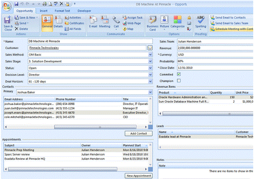Image resolution: width=254 pixels, height=179 pixels.
Task: Click Schedule Meeting with Contacts
Action: 232,29
